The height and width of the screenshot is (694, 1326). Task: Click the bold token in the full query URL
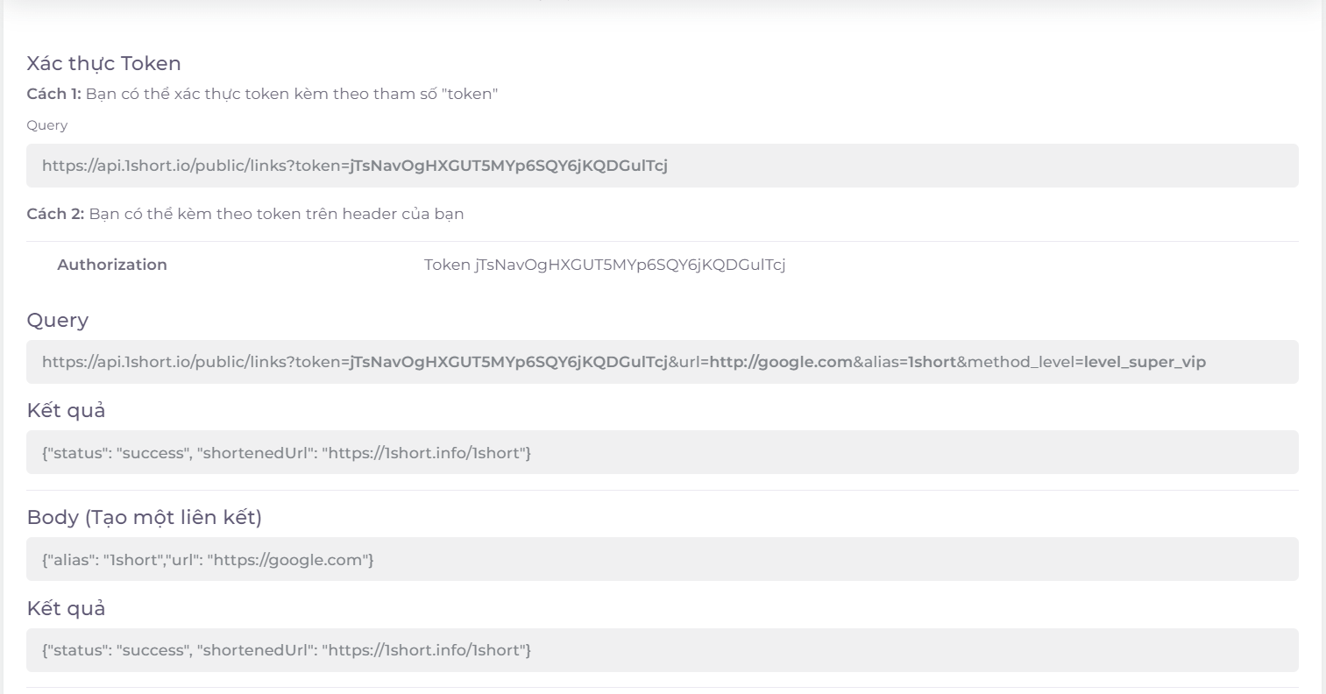point(508,362)
